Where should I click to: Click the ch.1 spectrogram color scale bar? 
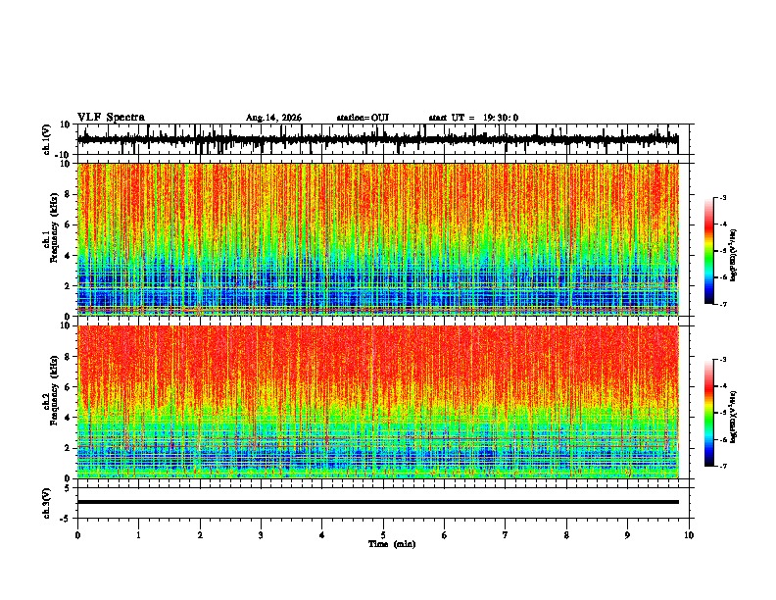709,251
